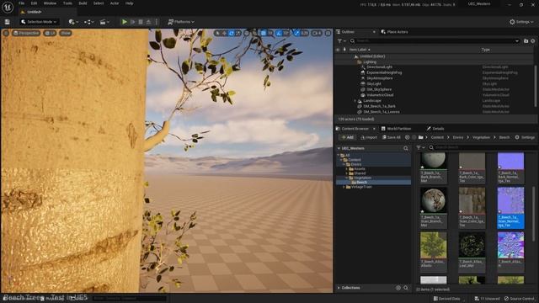Screen dimensions: 539x303
Task: Toggle scale snapping in viewport
Action: pos(296,34)
